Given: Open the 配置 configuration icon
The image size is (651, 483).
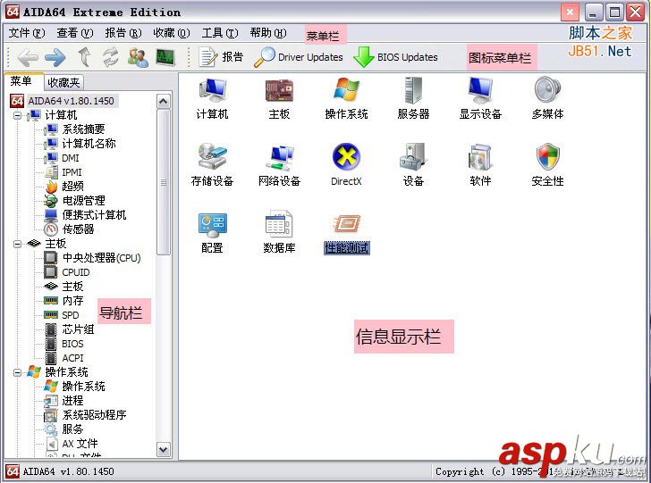Looking at the screenshot, I should pos(212,233).
